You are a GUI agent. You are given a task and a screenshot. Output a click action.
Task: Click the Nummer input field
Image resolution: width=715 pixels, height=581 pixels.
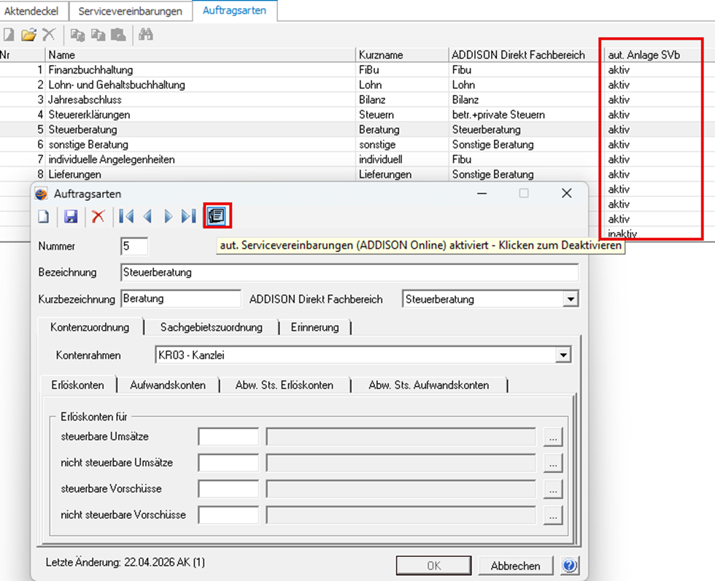tap(134, 246)
